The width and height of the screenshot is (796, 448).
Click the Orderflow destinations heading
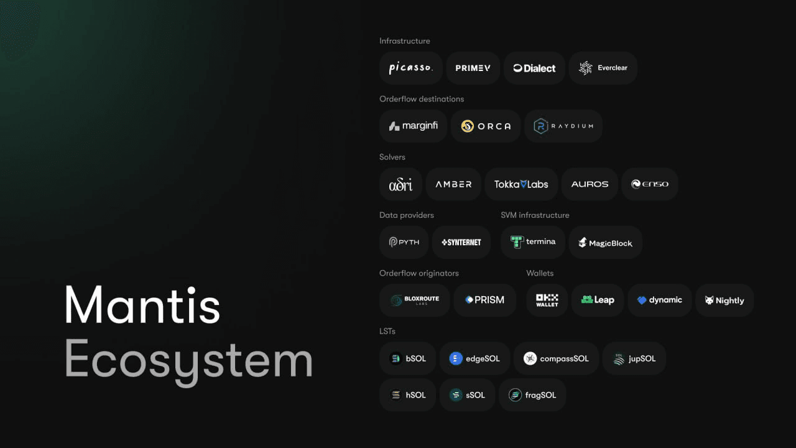(x=422, y=99)
